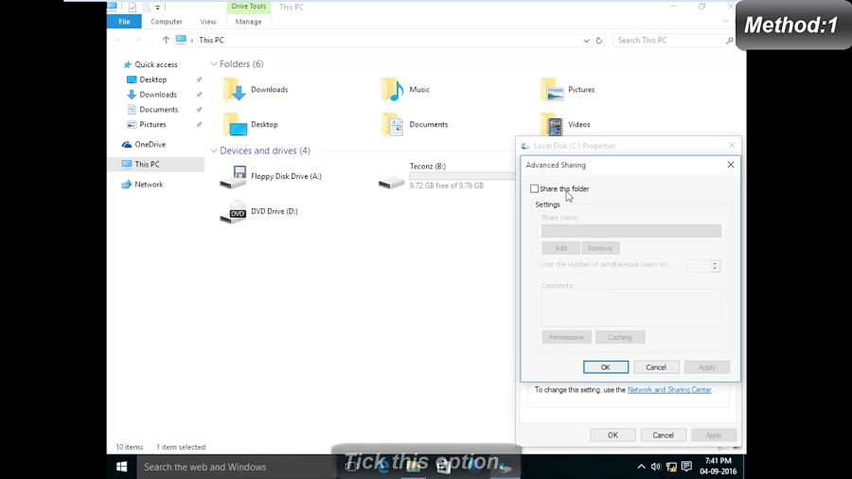Select the Videos folder icon

coord(552,124)
